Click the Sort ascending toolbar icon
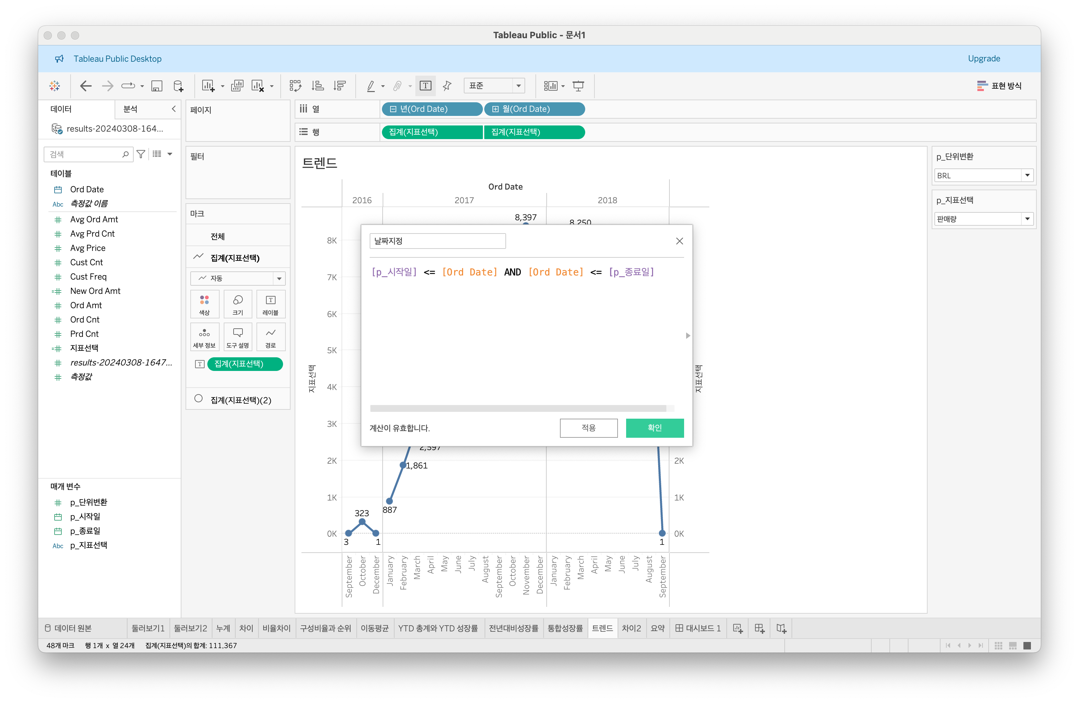Screen dimensions: 1079x703 [318, 86]
